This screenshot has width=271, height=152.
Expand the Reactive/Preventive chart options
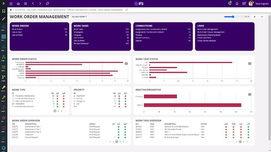click(x=250, y=94)
